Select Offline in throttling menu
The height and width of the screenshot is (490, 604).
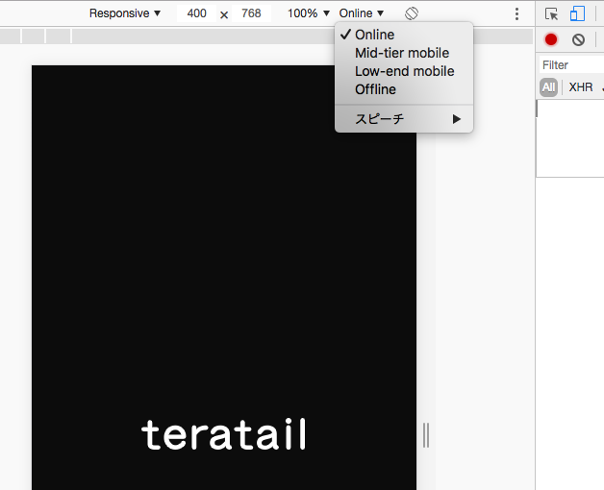404,89
